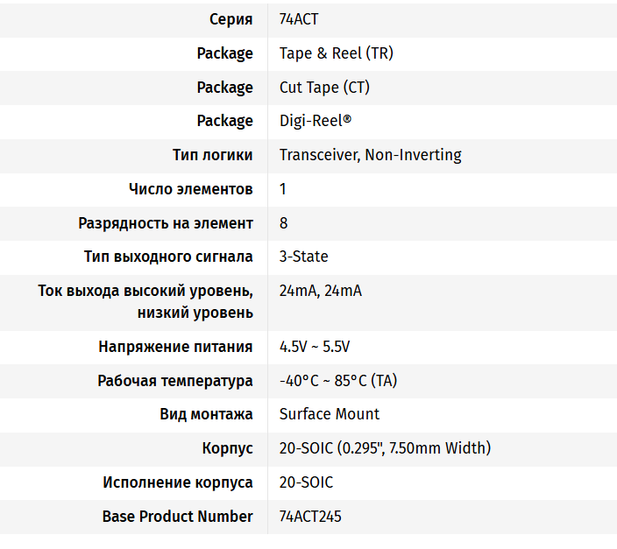Click the Cut Tape (CT) package value

click(324, 88)
